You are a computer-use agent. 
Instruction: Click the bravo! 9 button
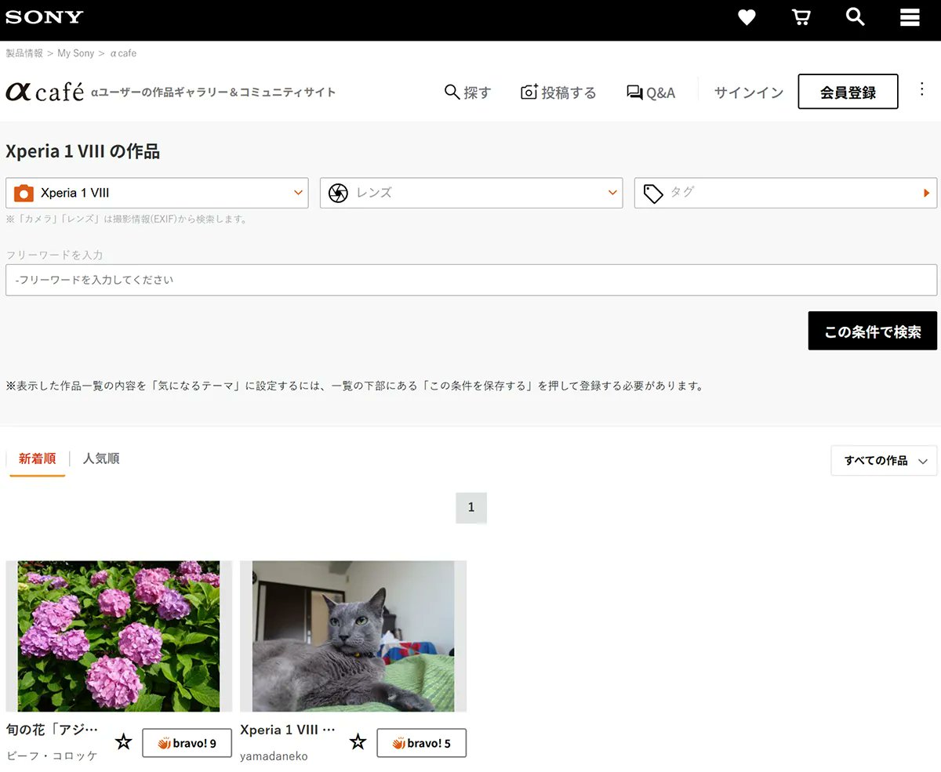click(187, 743)
